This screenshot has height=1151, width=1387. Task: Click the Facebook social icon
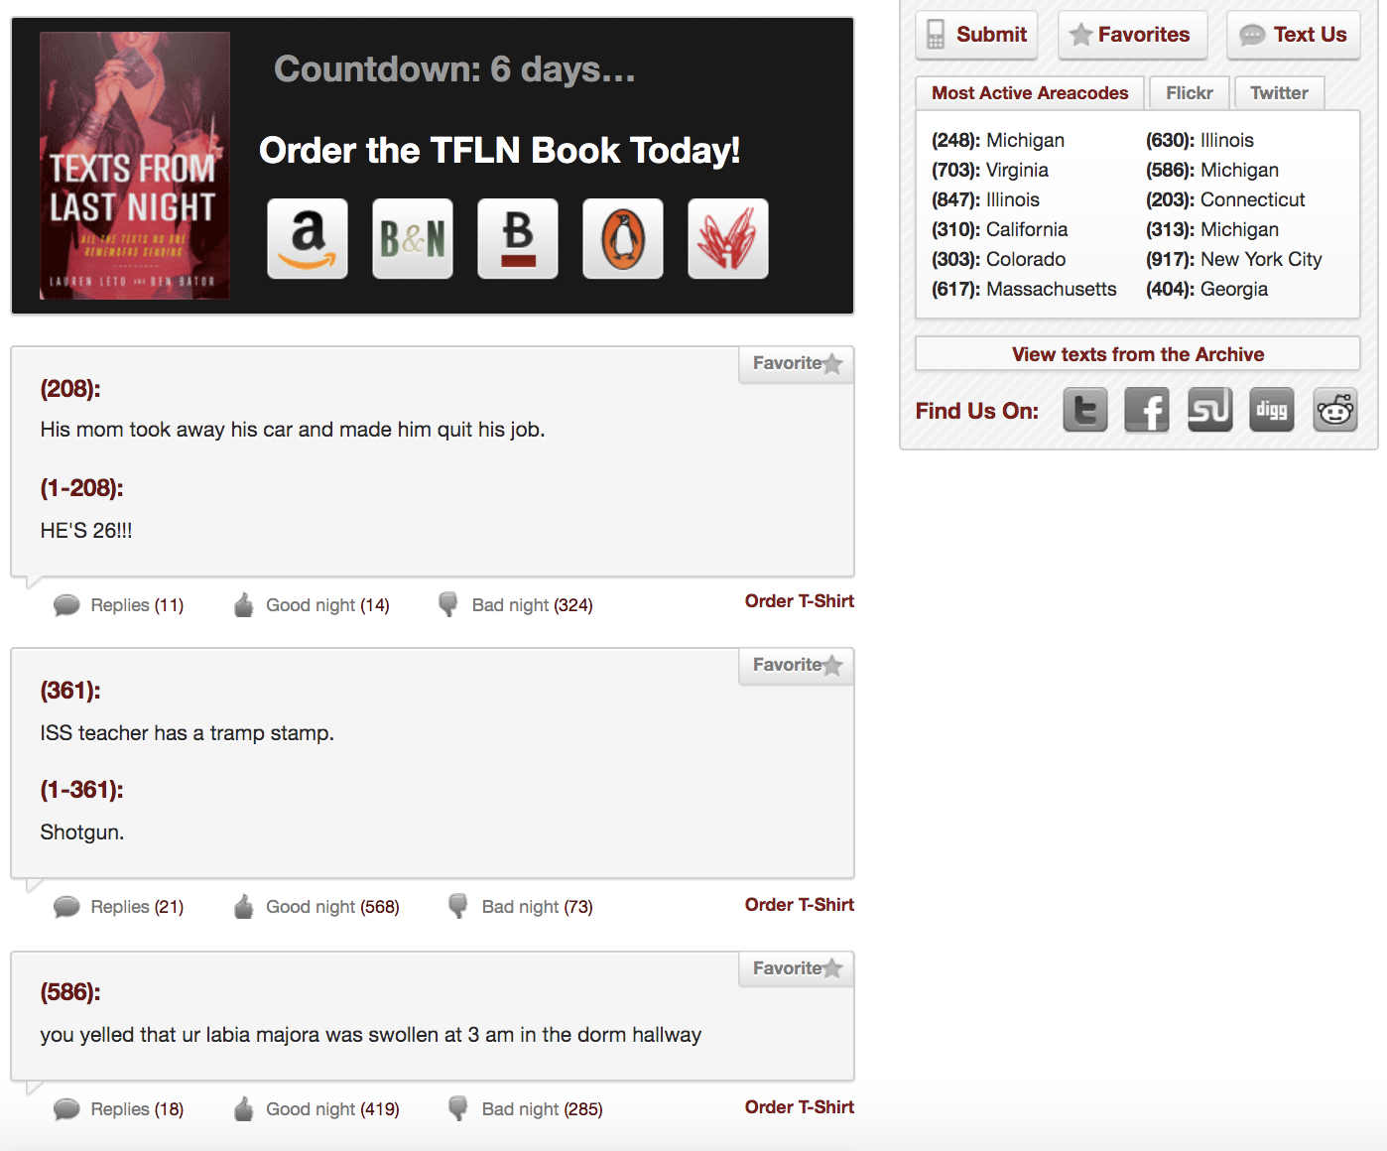(1147, 410)
